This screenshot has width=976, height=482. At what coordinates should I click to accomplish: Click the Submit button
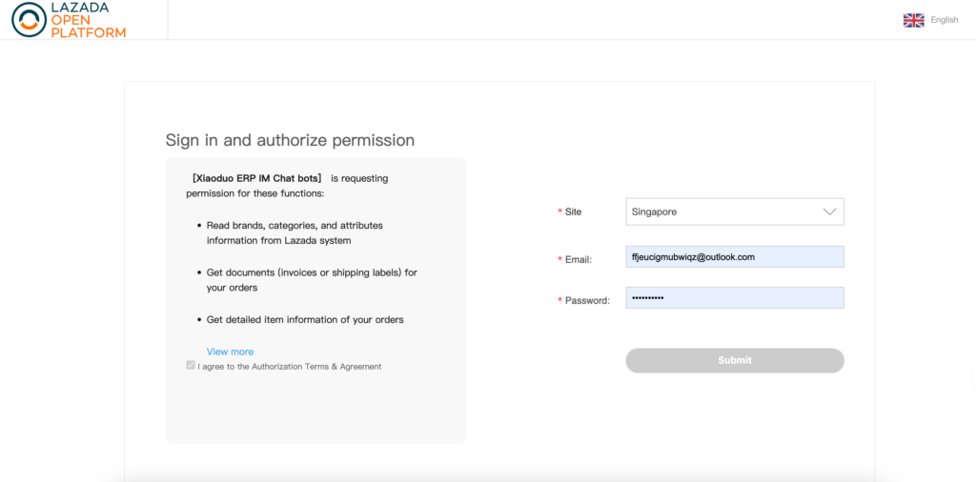(x=735, y=360)
